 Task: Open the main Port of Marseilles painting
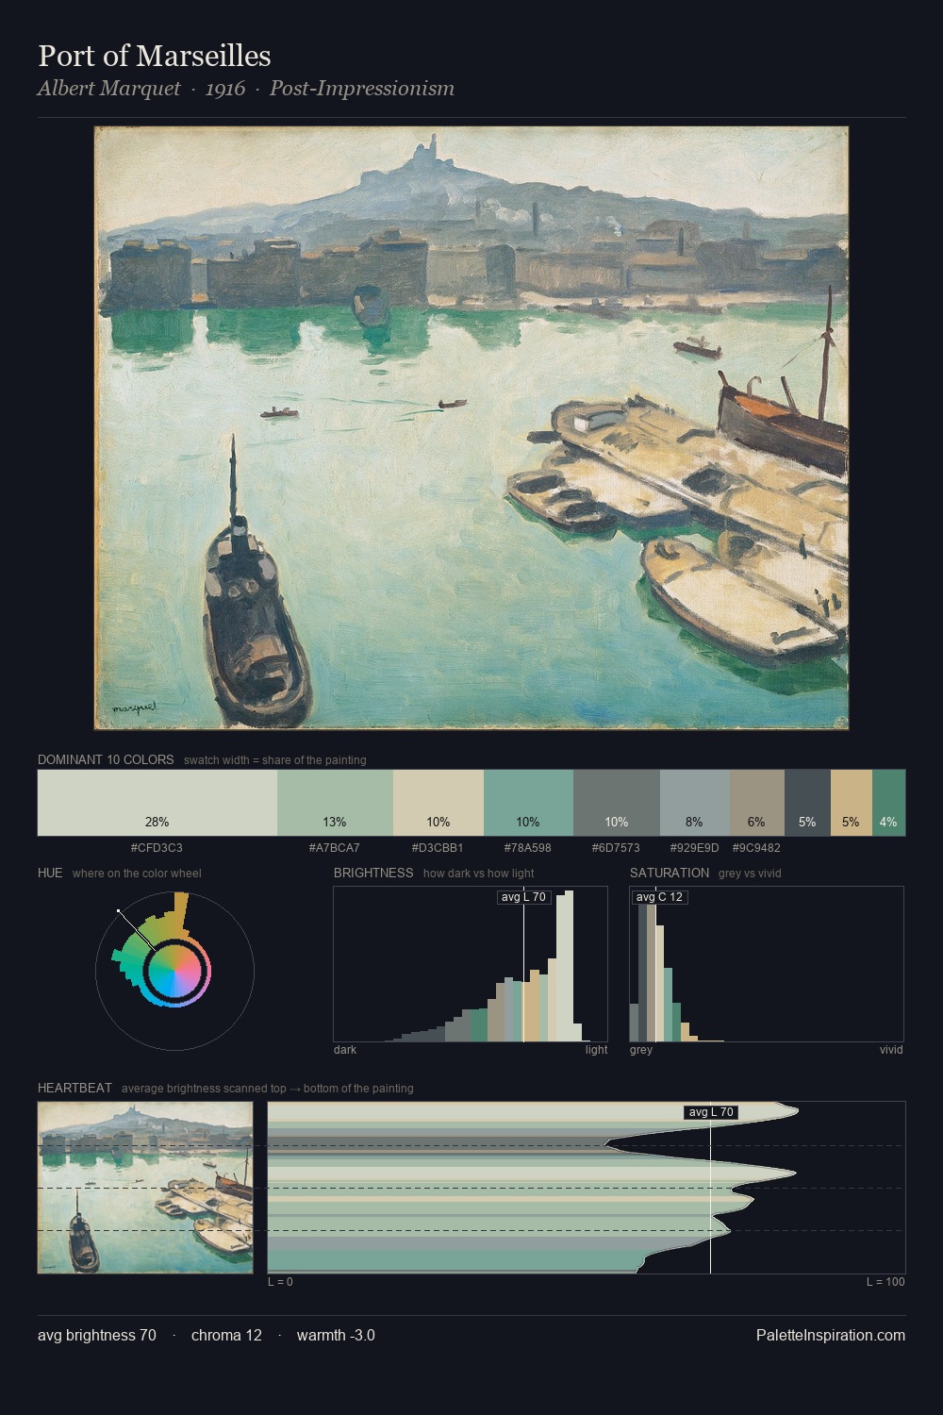[x=471, y=428]
